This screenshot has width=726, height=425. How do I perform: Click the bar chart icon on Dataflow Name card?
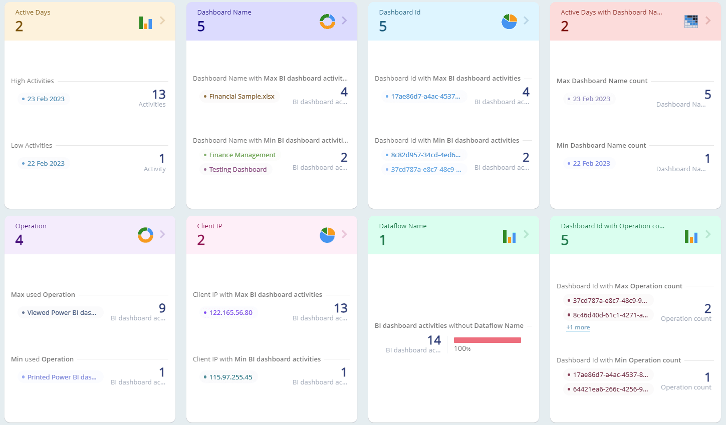tap(509, 235)
